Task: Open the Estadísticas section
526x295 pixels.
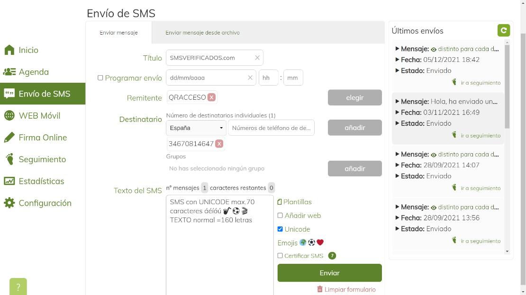Action: [42, 181]
